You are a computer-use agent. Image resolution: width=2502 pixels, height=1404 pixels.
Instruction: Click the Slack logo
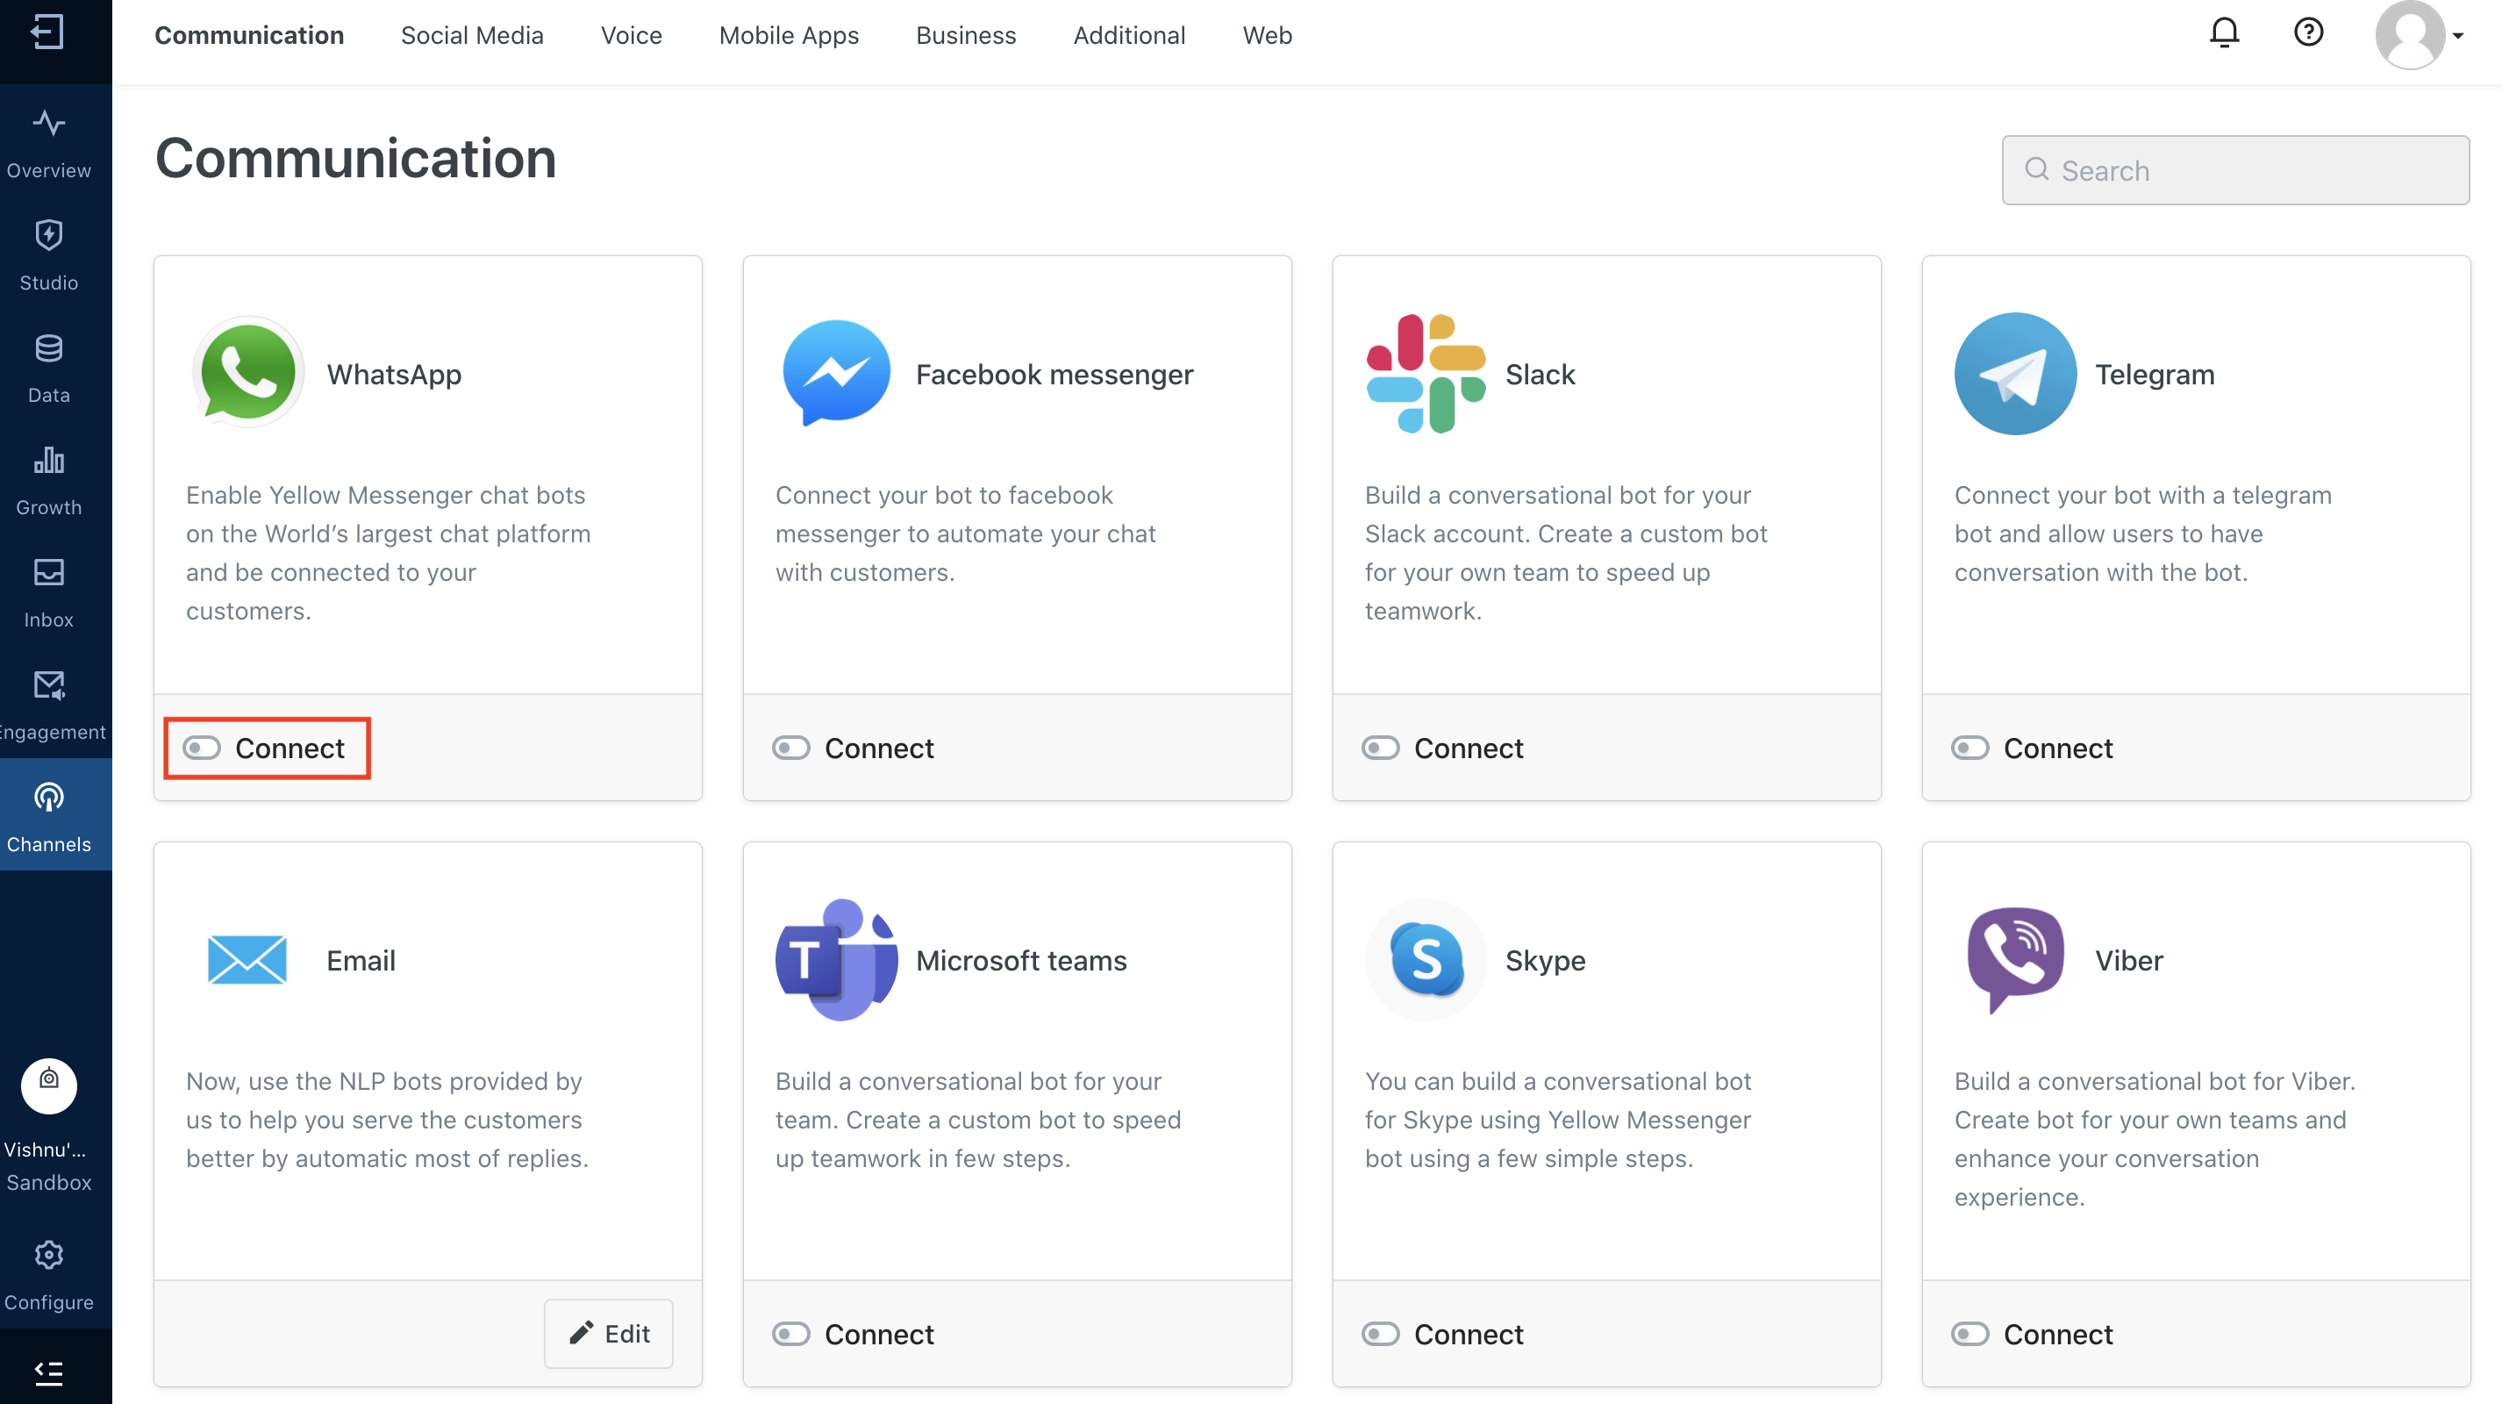pyautogui.click(x=1425, y=373)
